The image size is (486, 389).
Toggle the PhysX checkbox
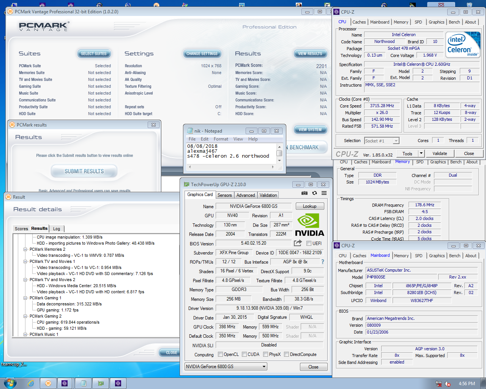coord(265,354)
